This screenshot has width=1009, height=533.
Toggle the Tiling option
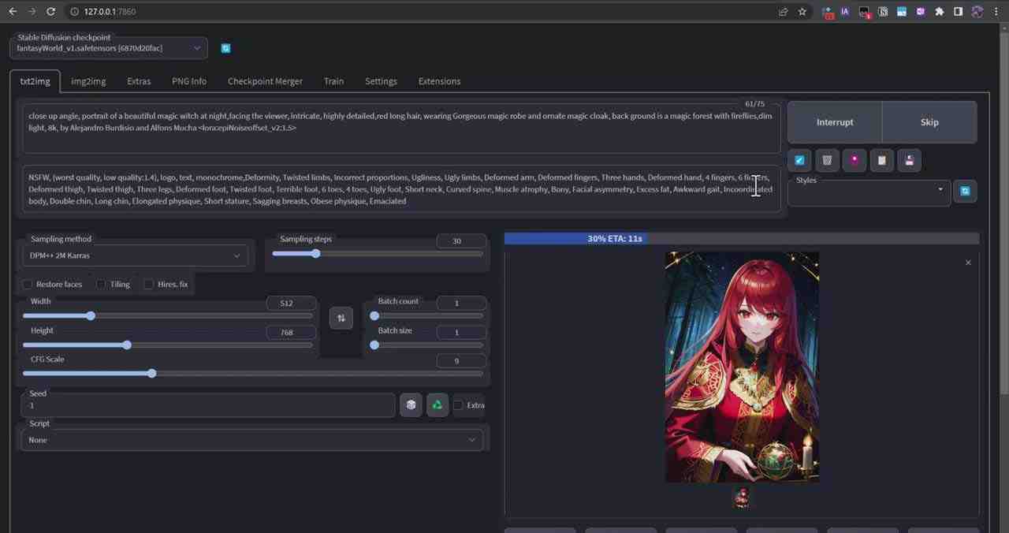point(101,284)
